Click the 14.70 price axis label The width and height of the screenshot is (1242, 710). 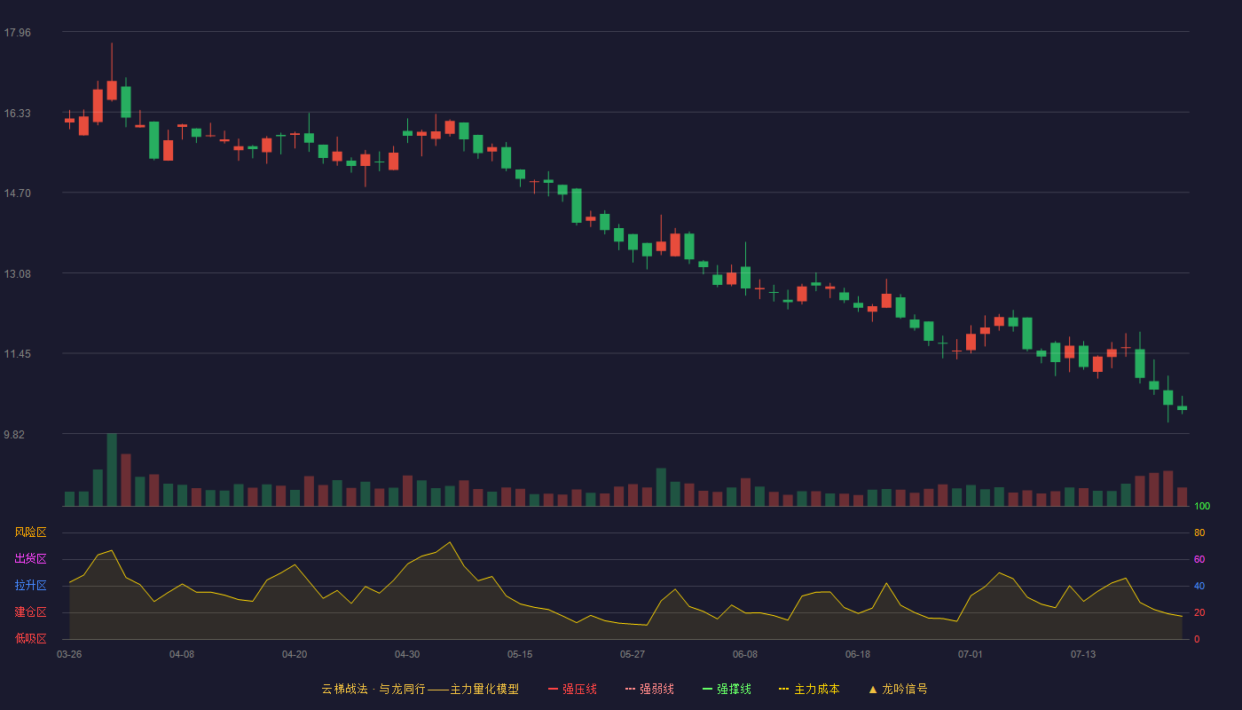point(18,193)
